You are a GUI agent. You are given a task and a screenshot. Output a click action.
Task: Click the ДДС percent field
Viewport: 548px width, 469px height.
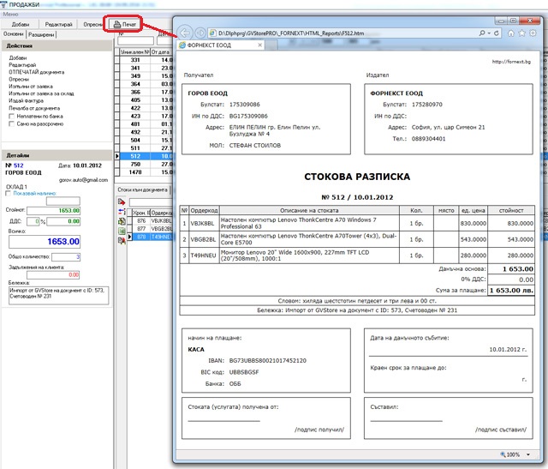[33, 221]
